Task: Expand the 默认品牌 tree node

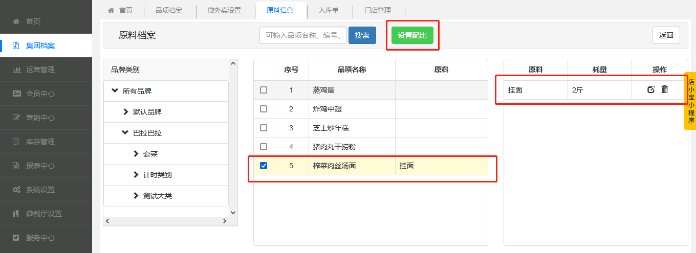Action: pyautogui.click(x=125, y=112)
